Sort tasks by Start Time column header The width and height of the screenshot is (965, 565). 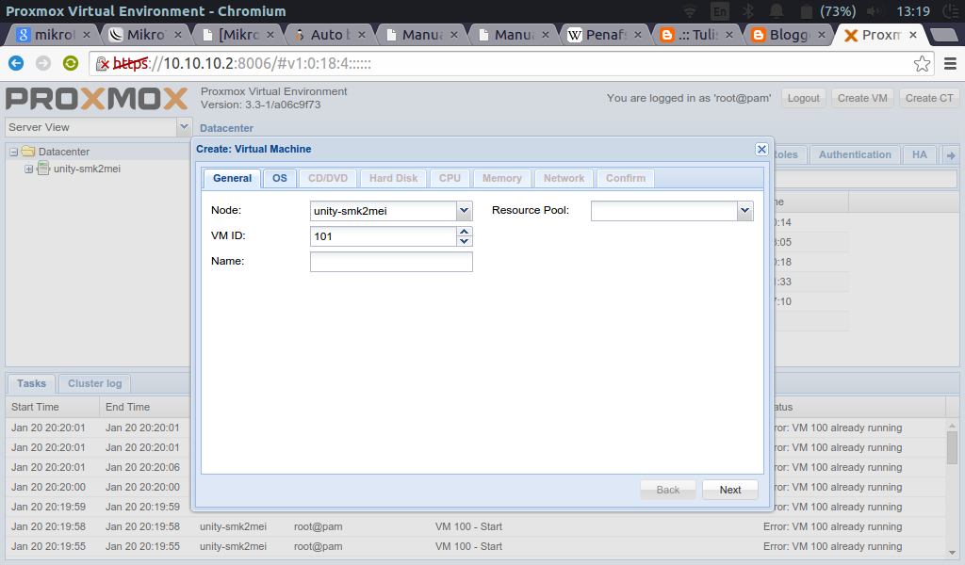pyautogui.click(x=53, y=407)
